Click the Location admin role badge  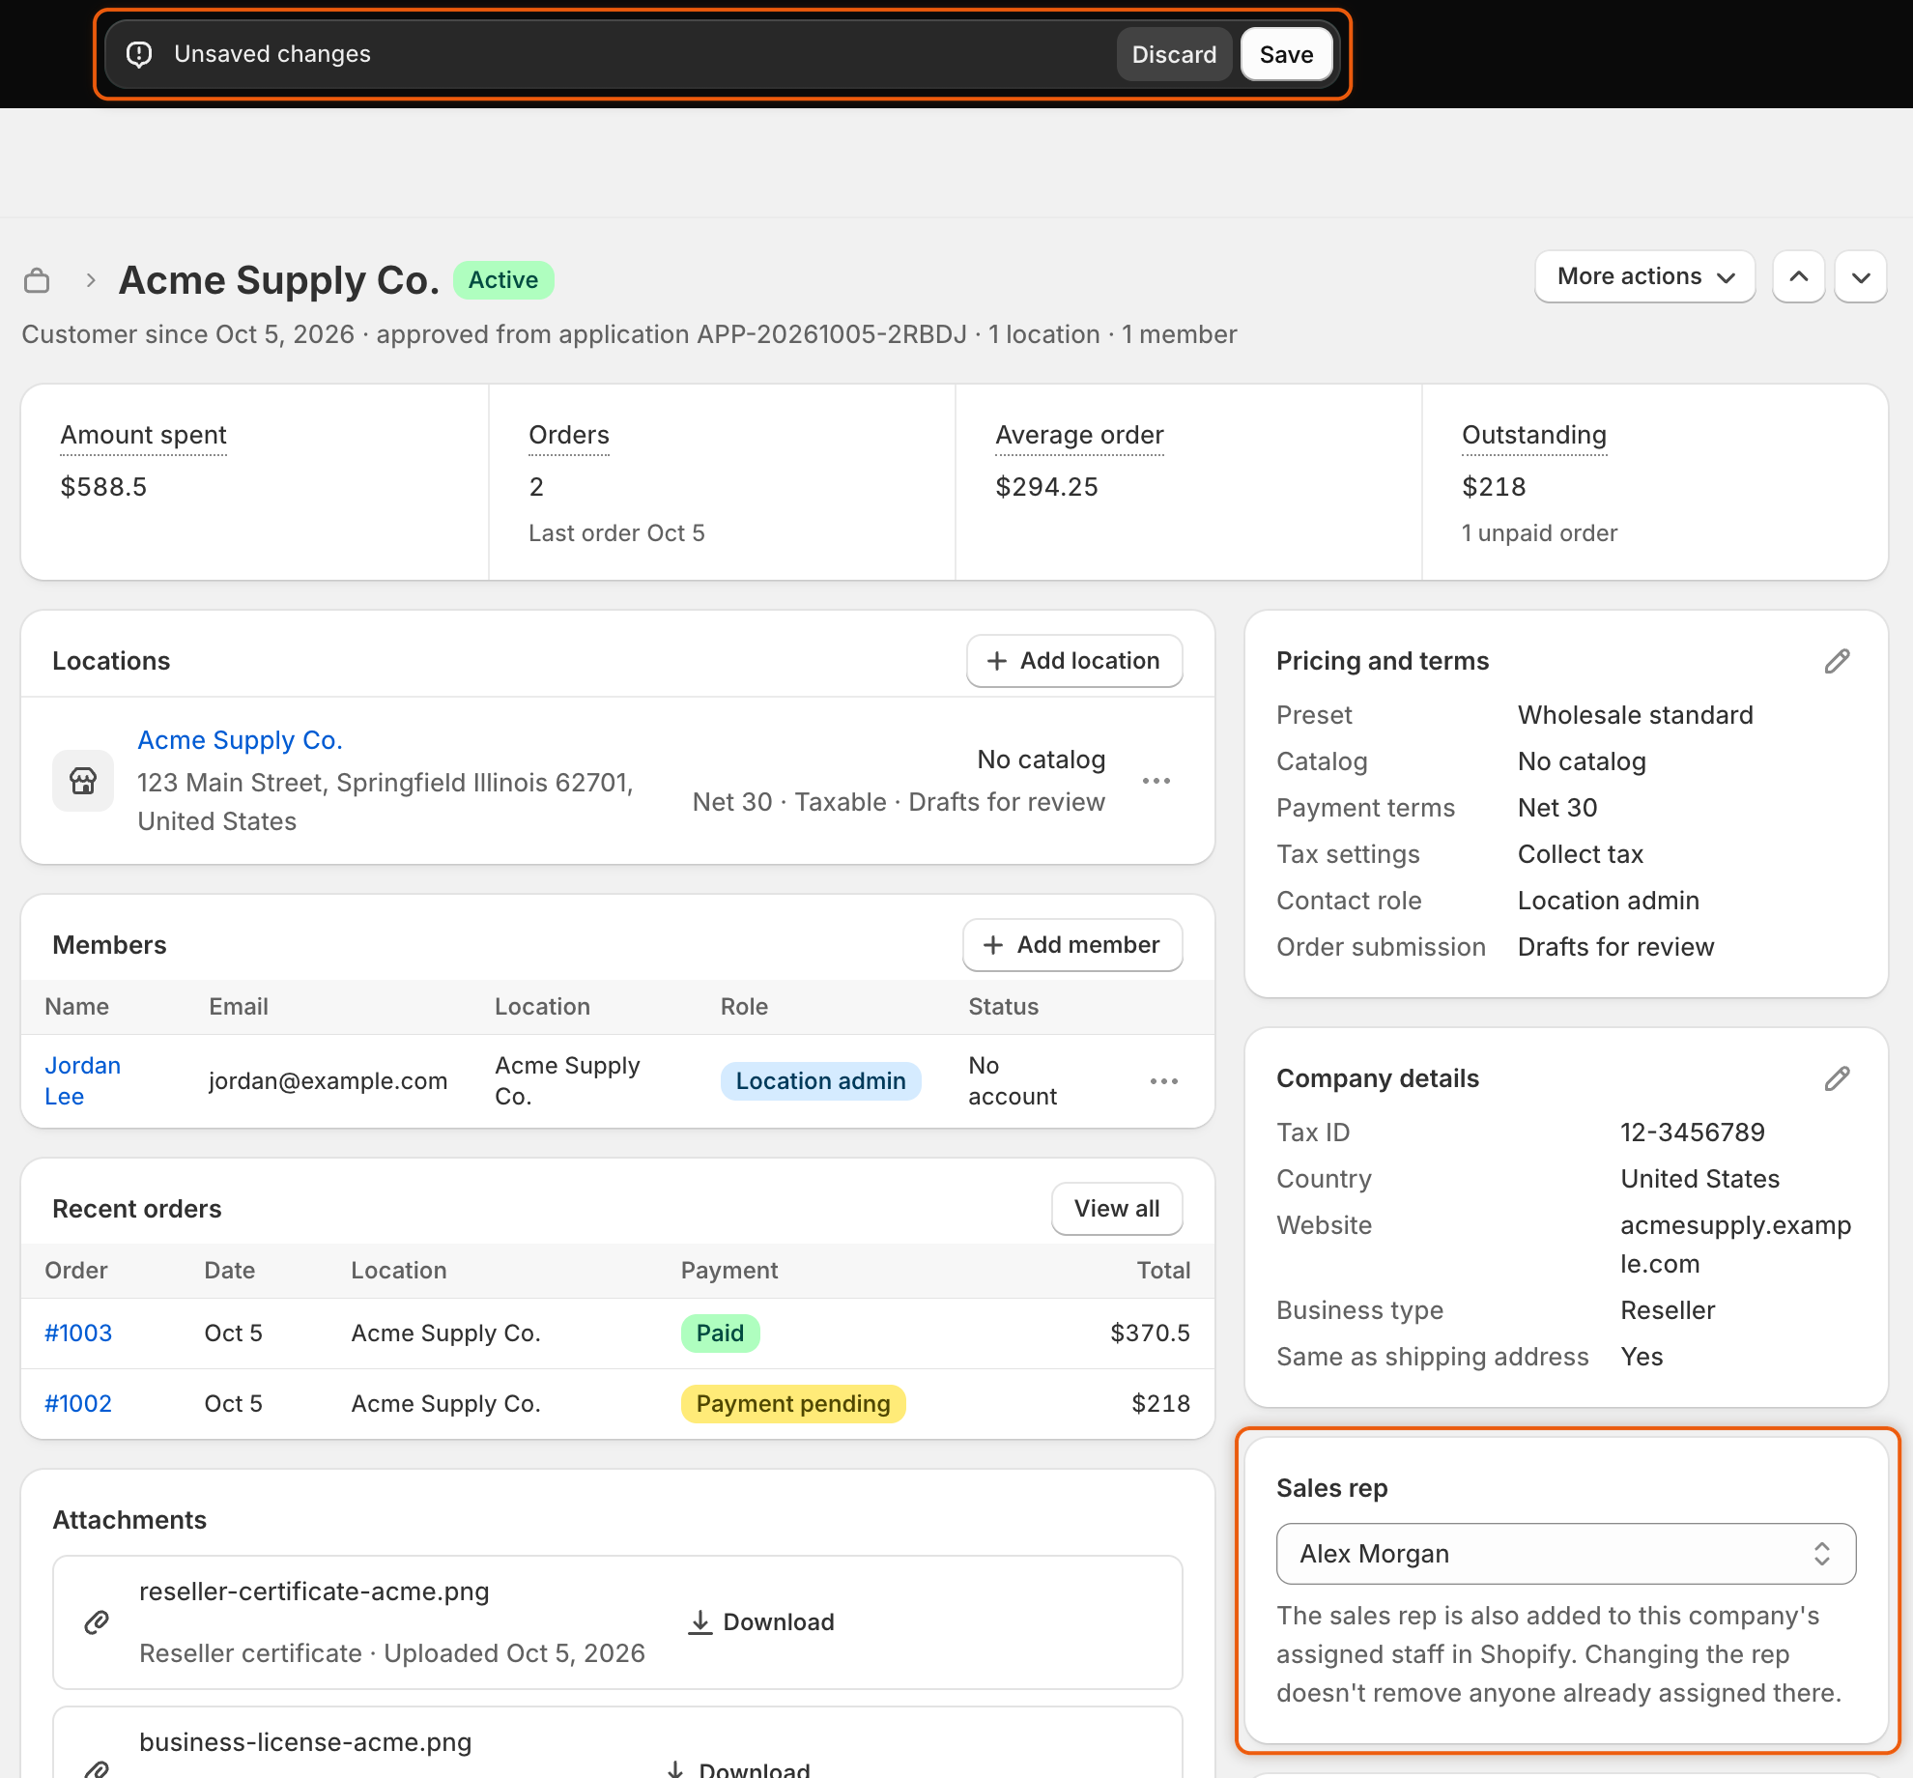tap(821, 1081)
